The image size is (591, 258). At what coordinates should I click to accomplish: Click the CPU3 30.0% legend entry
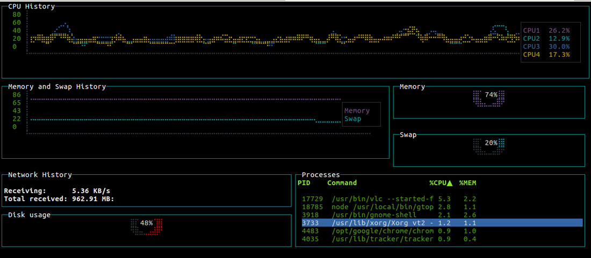pos(546,47)
